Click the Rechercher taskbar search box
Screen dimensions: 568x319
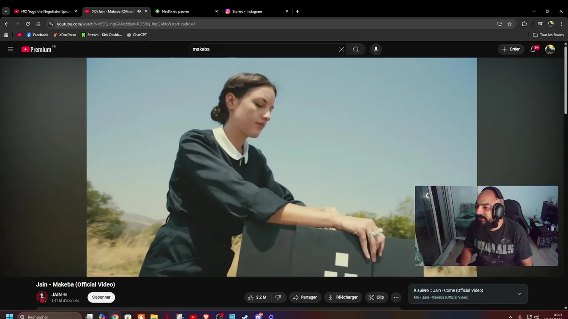click(x=50, y=316)
